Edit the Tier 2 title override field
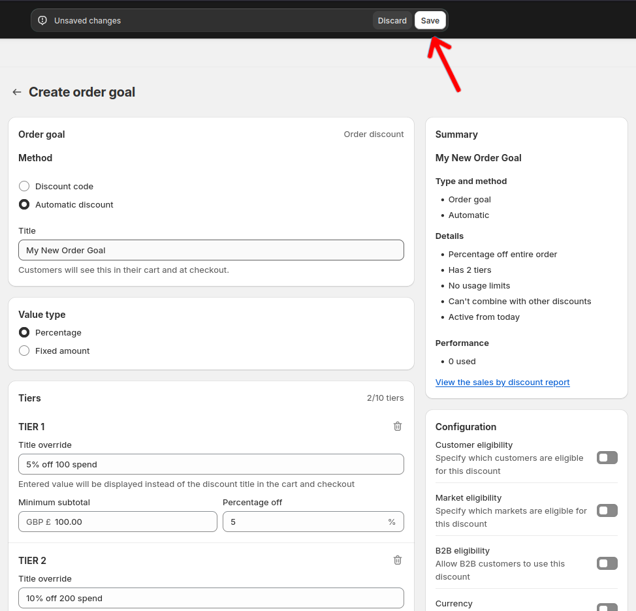 211,598
